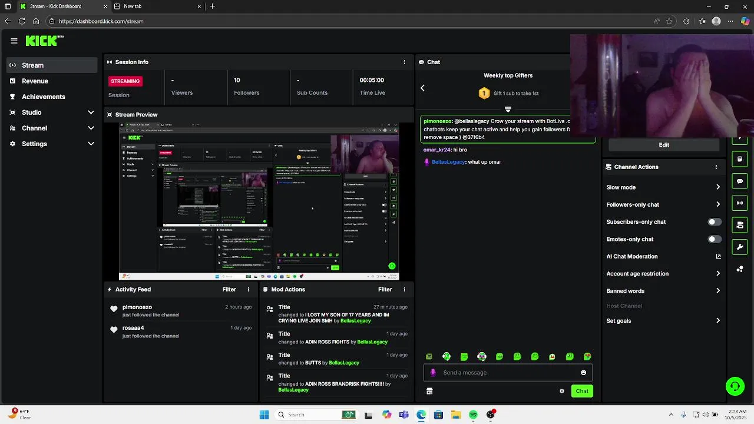Click omar_kr24 username in chat
The image size is (754, 424).
[x=436, y=150]
